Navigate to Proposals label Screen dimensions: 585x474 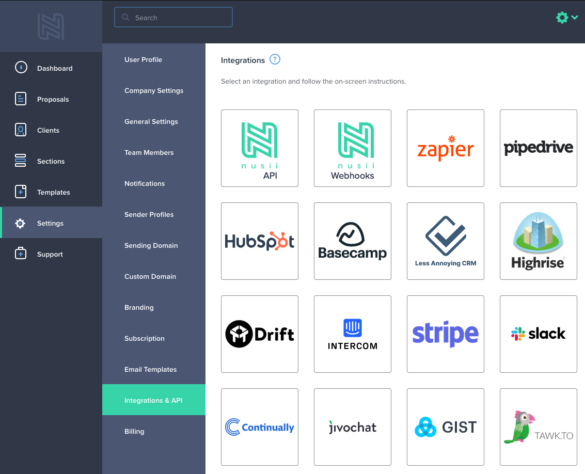53,99
